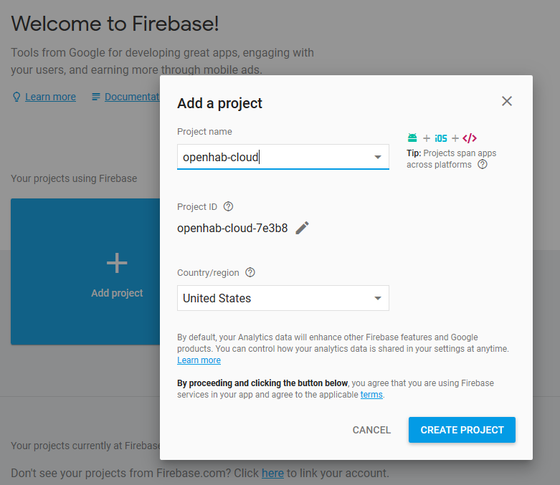Image resolution: width=560 pixels, height=485 pixels.
Task: Open the Learn more link under Welcome heading
Action: [50, 97]
